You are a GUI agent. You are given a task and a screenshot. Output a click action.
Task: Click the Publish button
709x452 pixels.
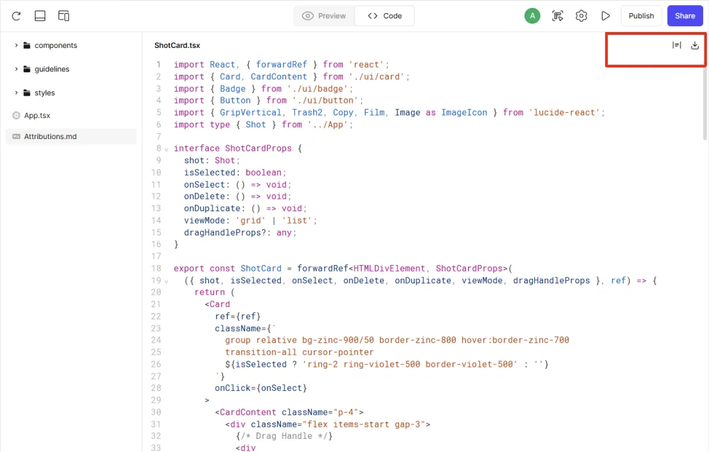641,16
